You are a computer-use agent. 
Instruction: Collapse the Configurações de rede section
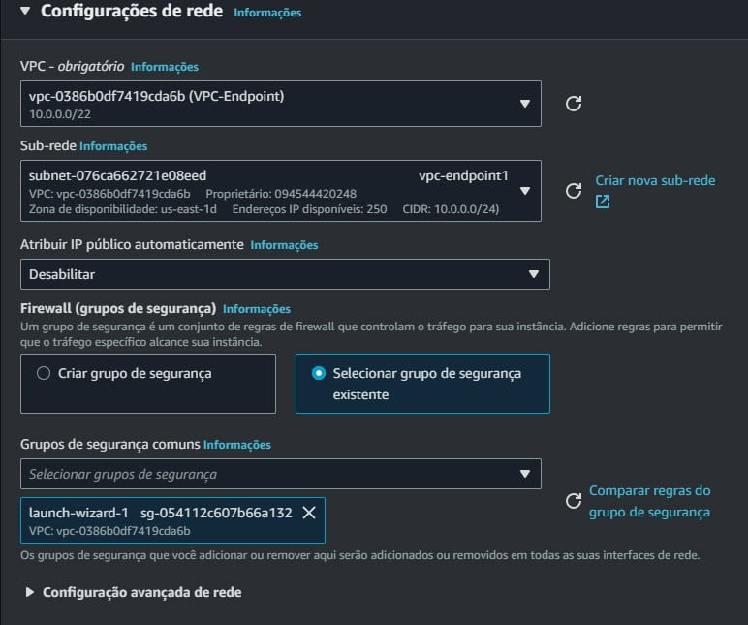click(x=25, y=11)
